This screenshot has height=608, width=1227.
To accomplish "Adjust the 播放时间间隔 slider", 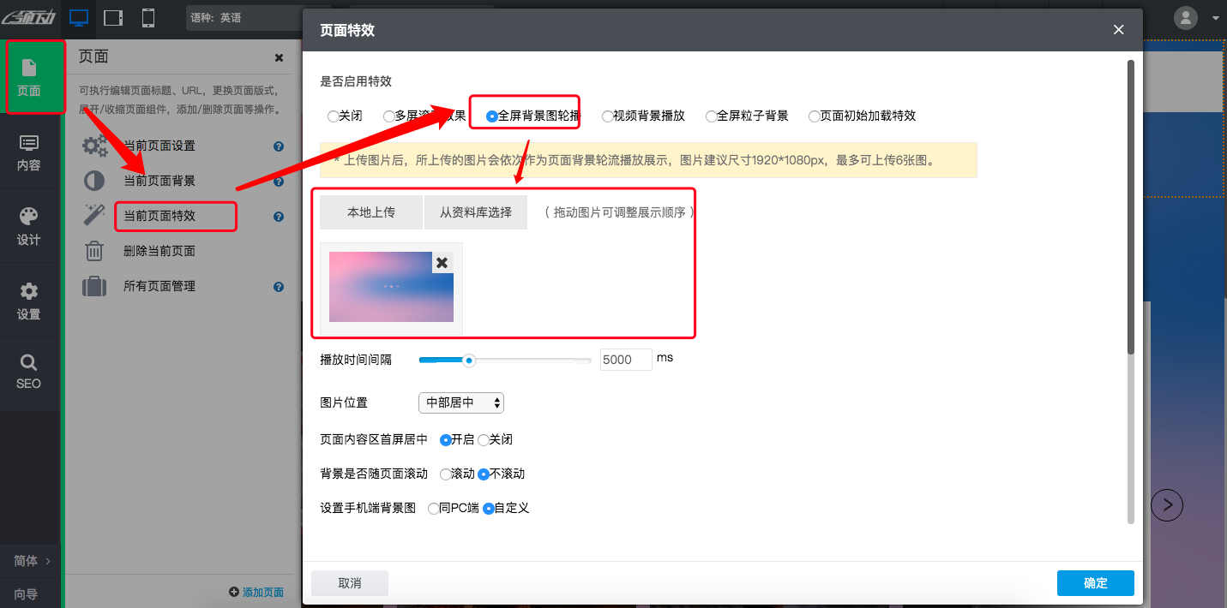I will tap(468, 361).
